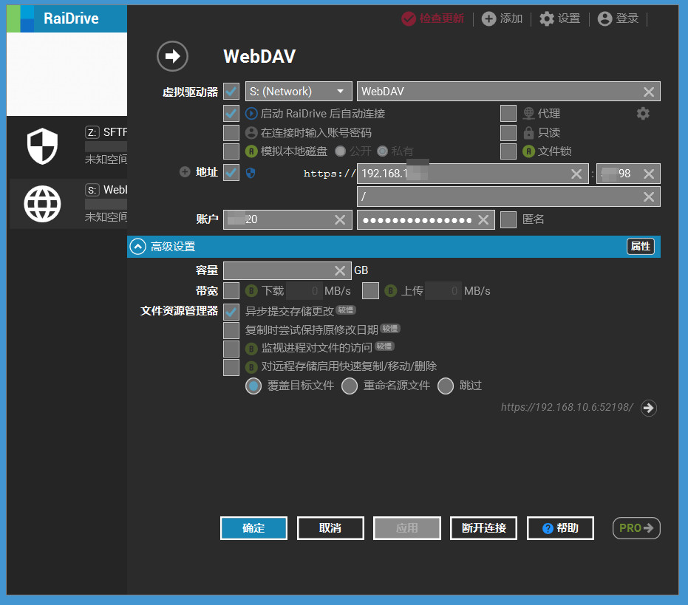Click the blue shield icon beside https://
The image size is (688, 605).
[x=251, y=173]
